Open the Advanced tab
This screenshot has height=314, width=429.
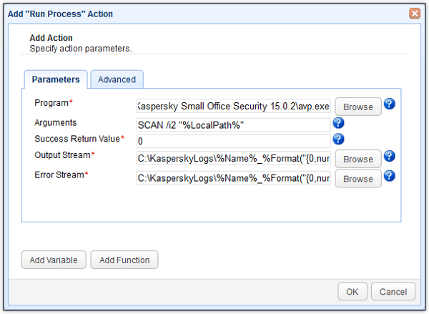[x=117, y=79]
